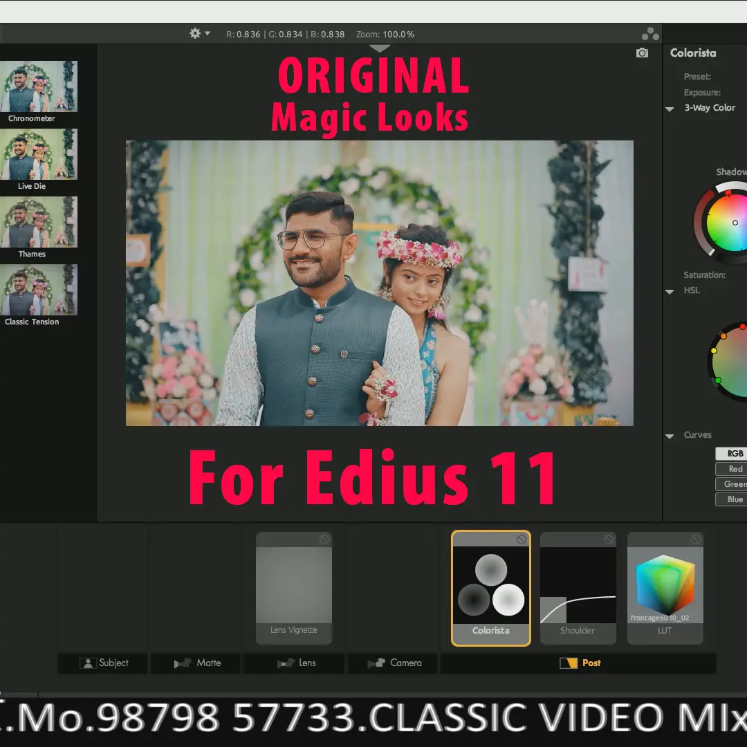Select the Lens Vignette tool card
This screenshot has height=747, width=747.
pos(293,588)
